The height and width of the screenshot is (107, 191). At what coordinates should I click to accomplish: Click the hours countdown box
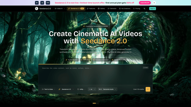(x=37, y=3)
